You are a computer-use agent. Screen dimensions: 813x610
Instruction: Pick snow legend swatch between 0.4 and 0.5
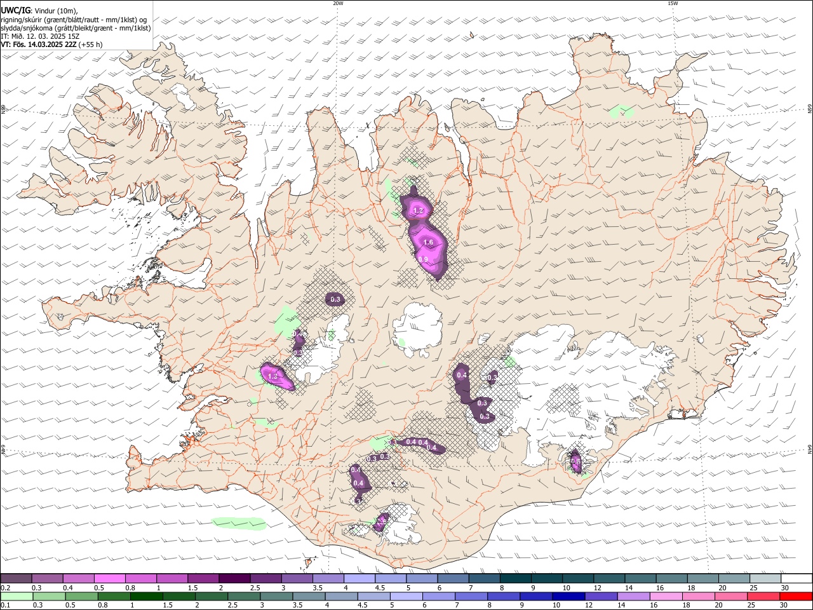(77, 578)
